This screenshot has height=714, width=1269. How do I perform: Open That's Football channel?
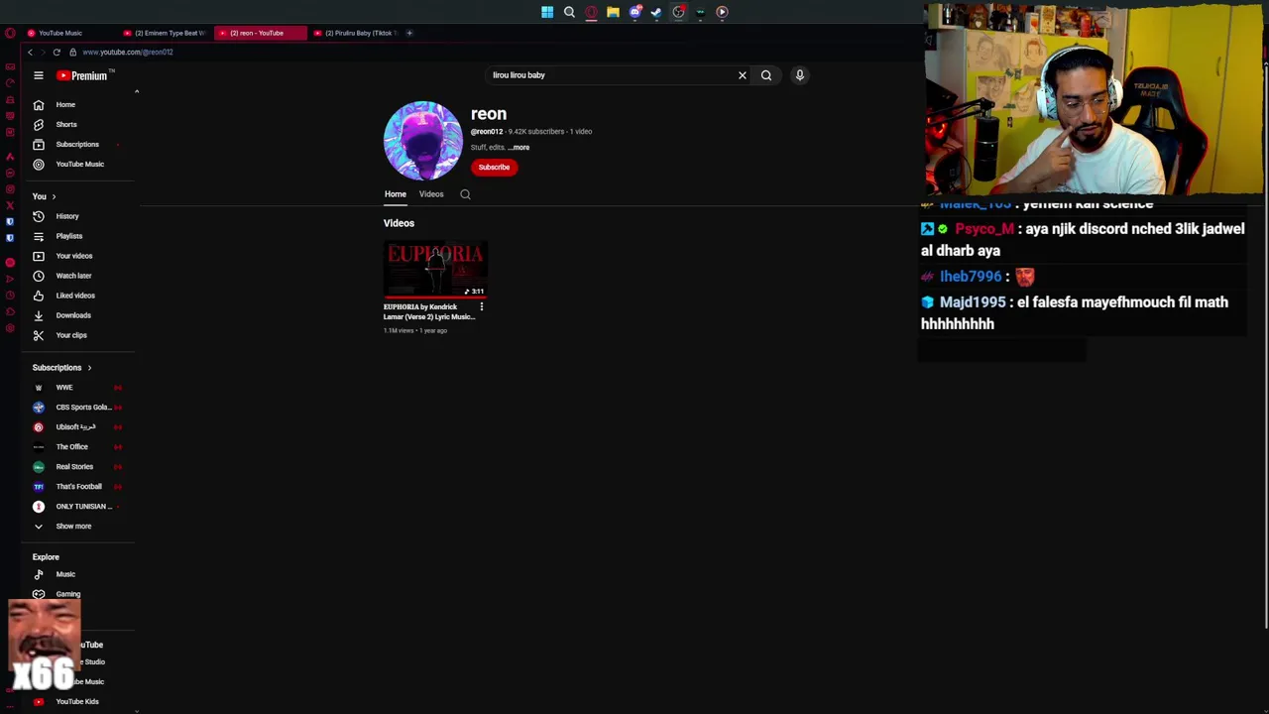pyautogui.click(x=78, y=487)
